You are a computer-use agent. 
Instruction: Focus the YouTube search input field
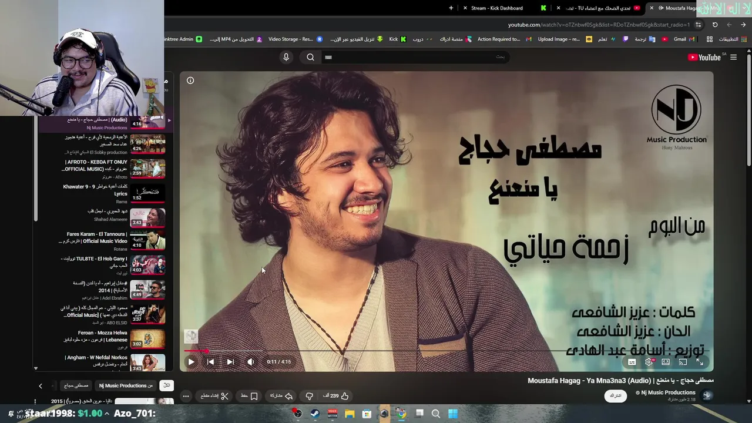point(414,57)
